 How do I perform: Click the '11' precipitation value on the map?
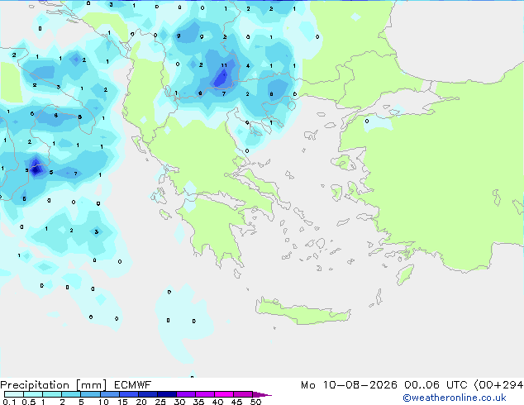(x=224, y=65)
